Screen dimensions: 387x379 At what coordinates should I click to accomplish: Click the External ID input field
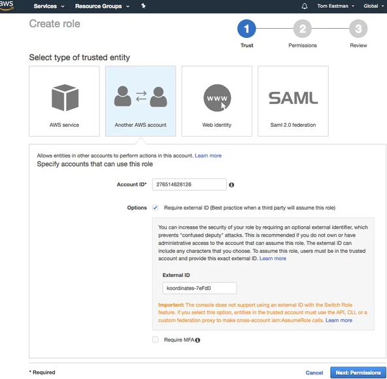[199, 288]
